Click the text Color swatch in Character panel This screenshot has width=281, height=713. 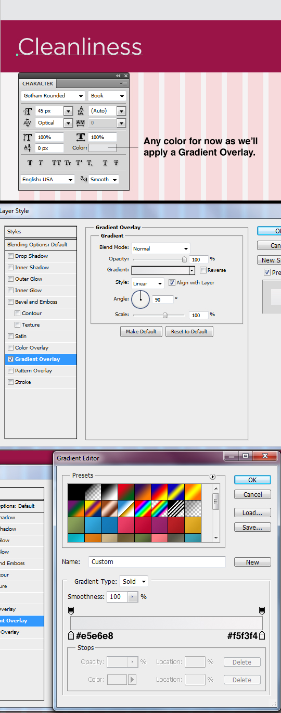coord(103,148)
